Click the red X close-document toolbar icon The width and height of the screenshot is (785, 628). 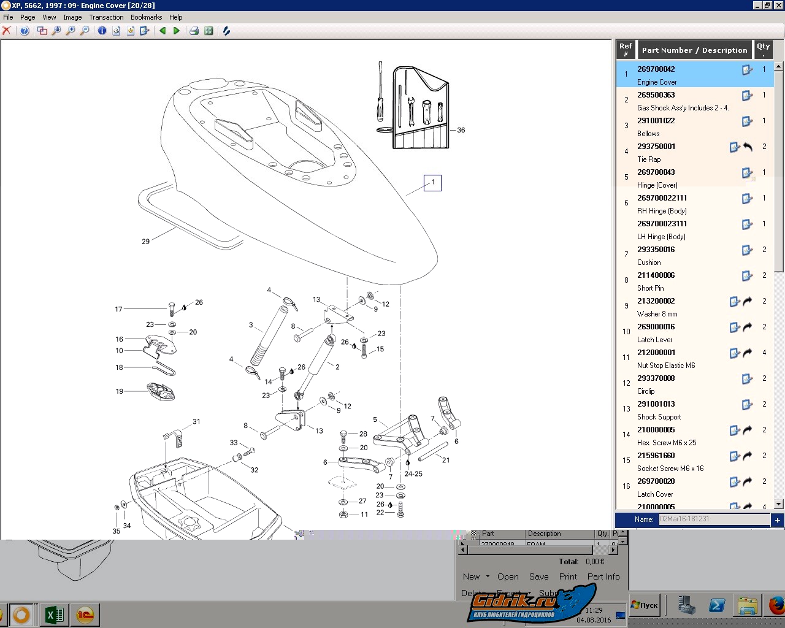tap(7, 31)
